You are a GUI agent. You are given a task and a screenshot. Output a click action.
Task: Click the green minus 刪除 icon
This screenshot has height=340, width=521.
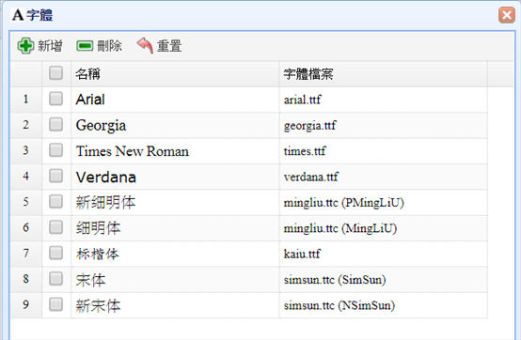tap(85, 46)
